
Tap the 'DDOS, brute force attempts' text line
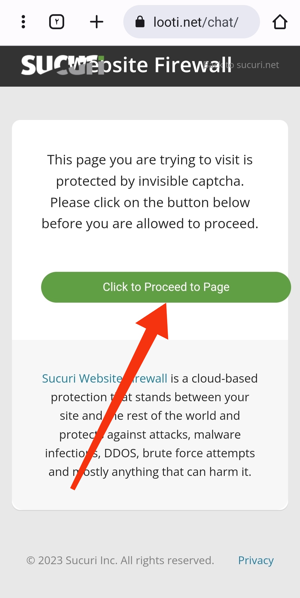[x=179, y=453]
